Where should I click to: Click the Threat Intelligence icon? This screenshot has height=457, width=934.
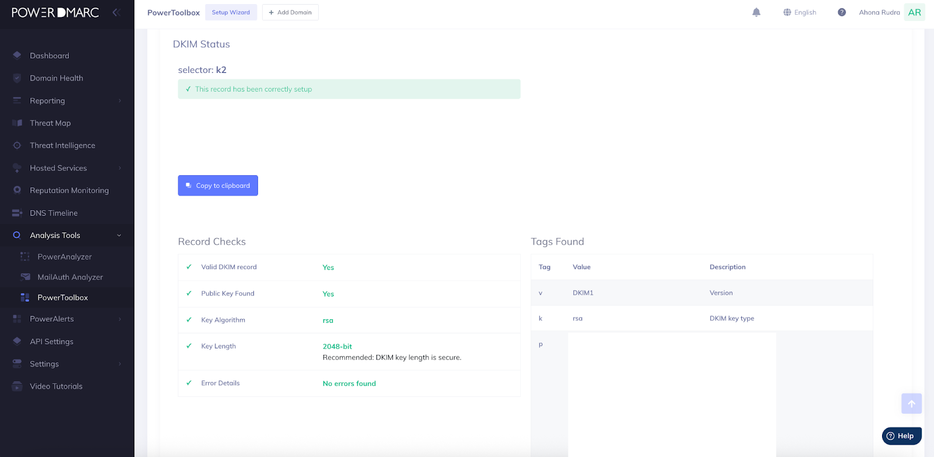pyautogui.click(x=17, y=145)
